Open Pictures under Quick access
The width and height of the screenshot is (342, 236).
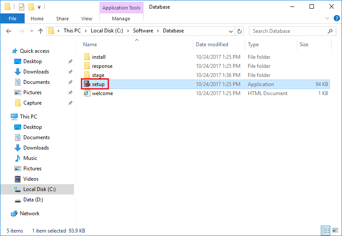click(x=32, y=92)
